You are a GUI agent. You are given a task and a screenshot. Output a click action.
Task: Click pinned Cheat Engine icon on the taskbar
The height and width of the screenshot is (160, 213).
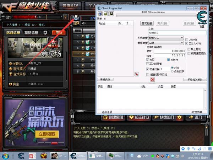21,156
